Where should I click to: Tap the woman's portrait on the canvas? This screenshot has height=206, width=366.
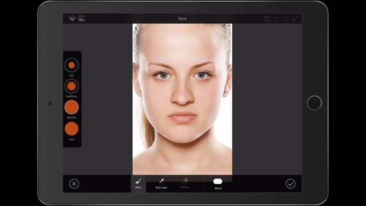[182, 99]
